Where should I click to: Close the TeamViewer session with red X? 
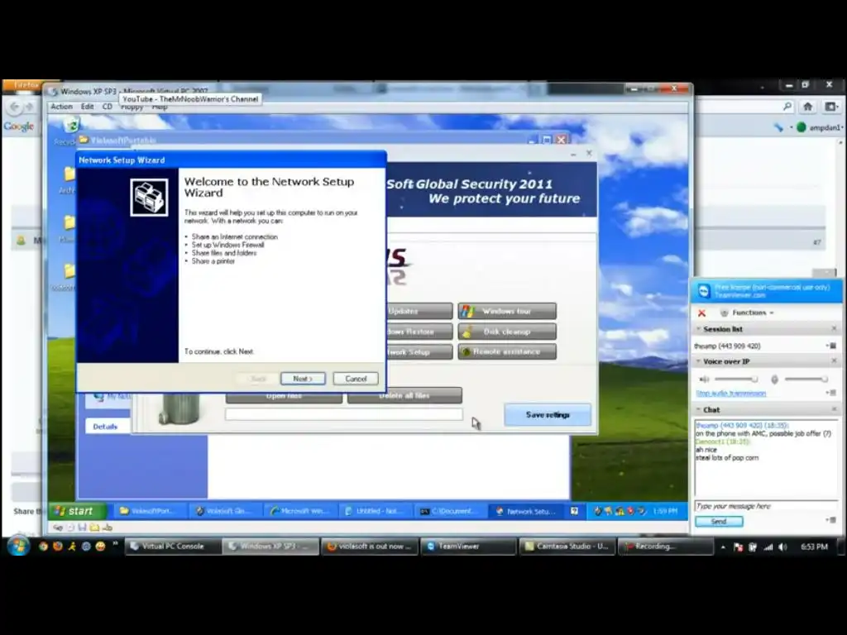701,313
